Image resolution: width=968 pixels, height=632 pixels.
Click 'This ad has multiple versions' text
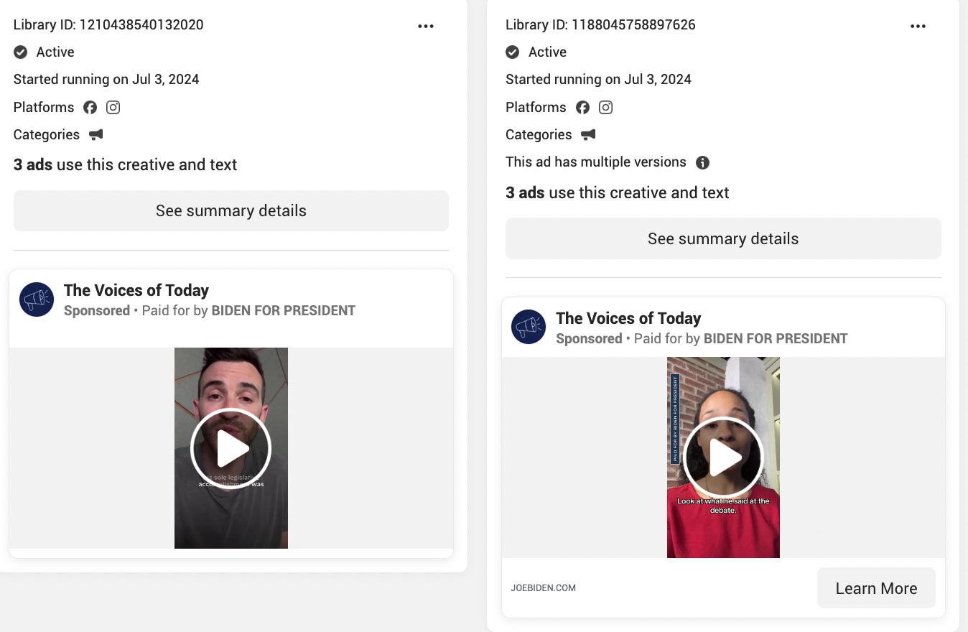point(596,162)
